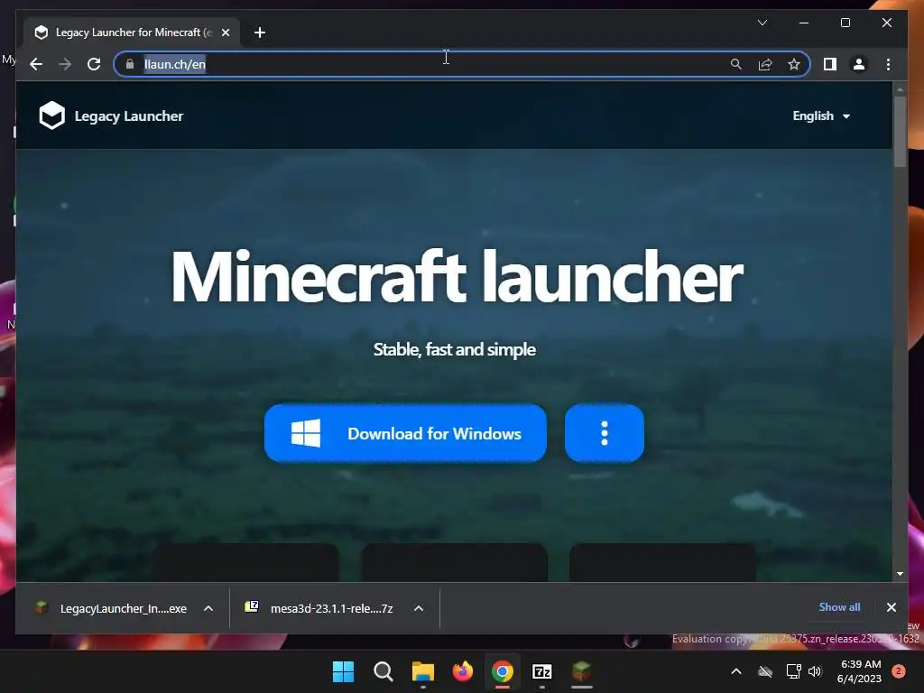
Task: Click the scrollbar down arrow
Action: coord(900,573)
